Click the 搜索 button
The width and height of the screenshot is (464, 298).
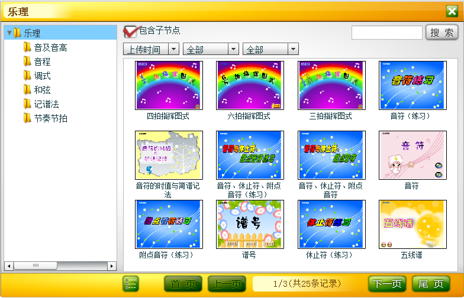(442, 33)
